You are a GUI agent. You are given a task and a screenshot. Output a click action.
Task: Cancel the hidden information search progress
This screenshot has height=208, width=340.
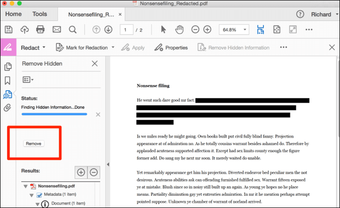coord(98,115)
